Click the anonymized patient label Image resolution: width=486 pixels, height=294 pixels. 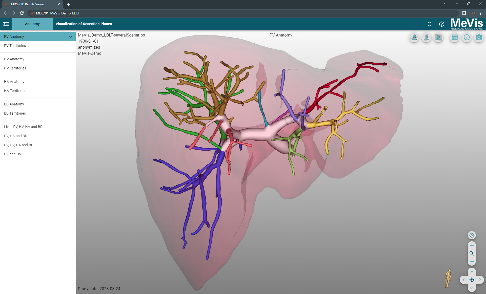89,47
